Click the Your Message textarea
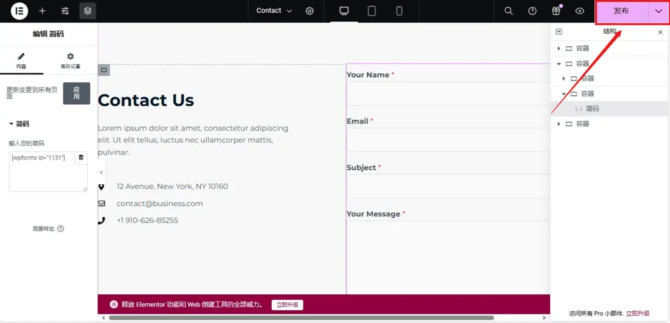Viewport: 670px width, 323px height. (x=448, y=257)
